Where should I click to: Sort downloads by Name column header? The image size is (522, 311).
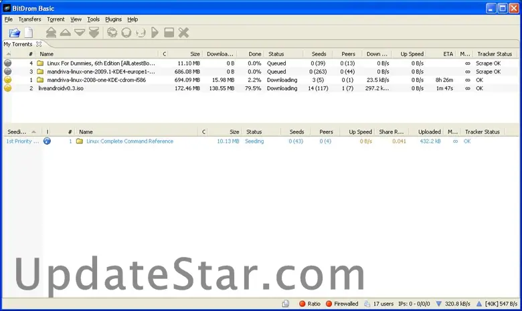coord(47,54)
